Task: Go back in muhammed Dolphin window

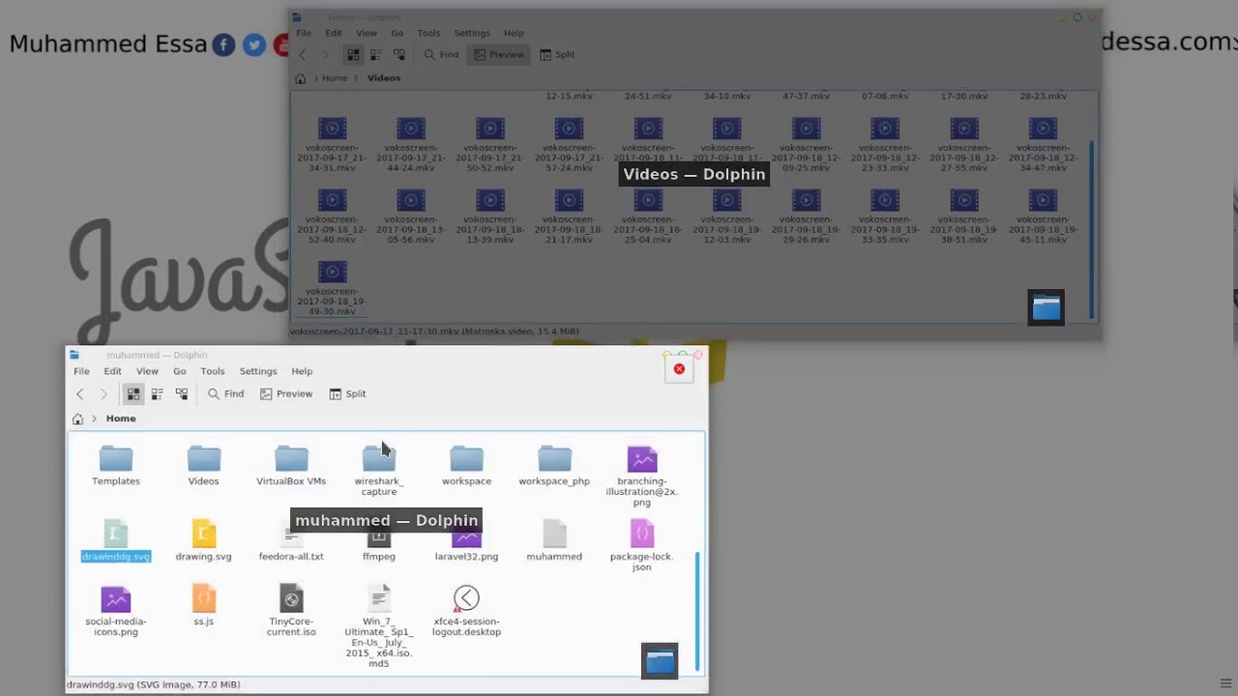Action: coord(80,393)
